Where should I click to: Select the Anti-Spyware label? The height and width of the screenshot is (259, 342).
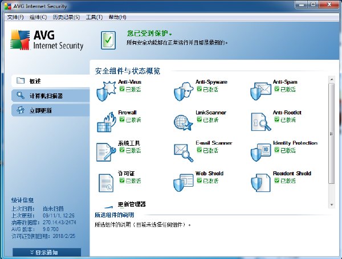click(x=211, y=82)
